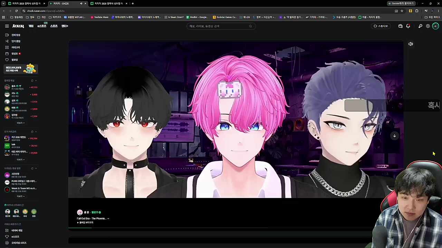Switch to the 치지직 - CHZZK browser tab
442x248 pixels.
click(67, 3)
